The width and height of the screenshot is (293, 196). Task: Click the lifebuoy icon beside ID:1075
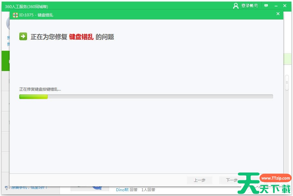tap(15, 15)
